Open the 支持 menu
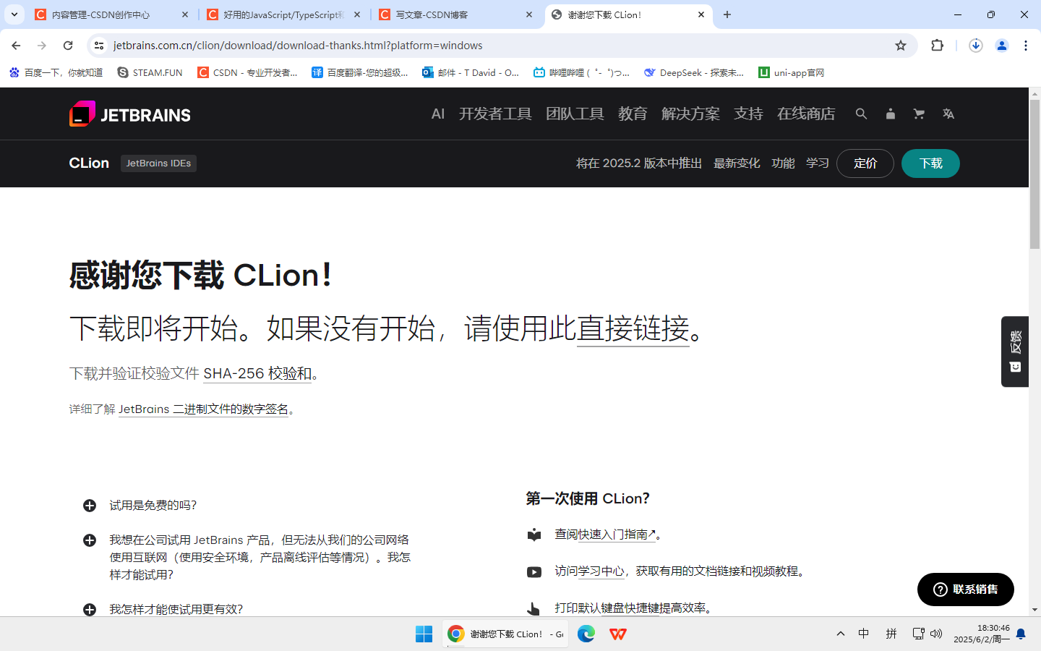1041x651 pixels. [748, 114]
